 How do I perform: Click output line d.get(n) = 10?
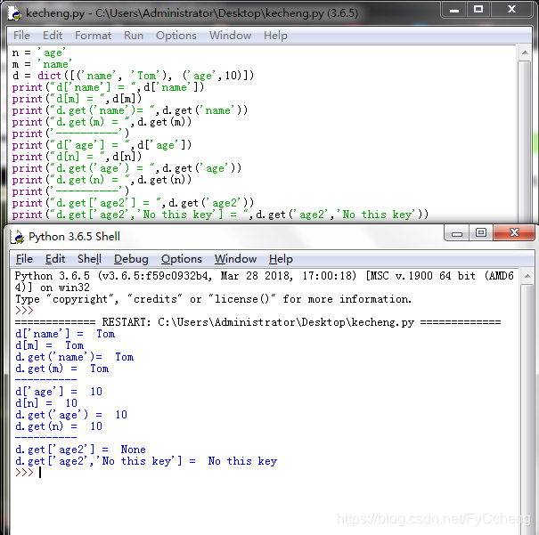pyautogui.click(x=59, y=426)
